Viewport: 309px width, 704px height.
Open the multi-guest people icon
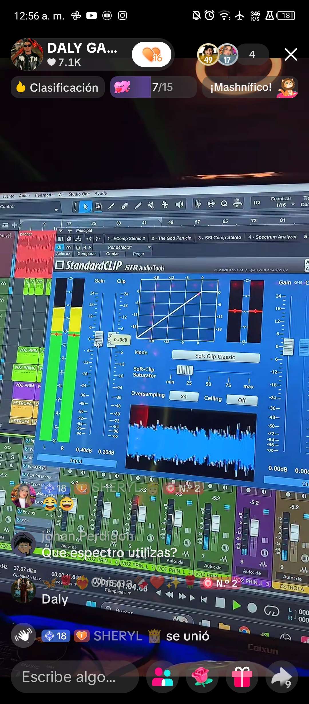(x=162, y=677)
